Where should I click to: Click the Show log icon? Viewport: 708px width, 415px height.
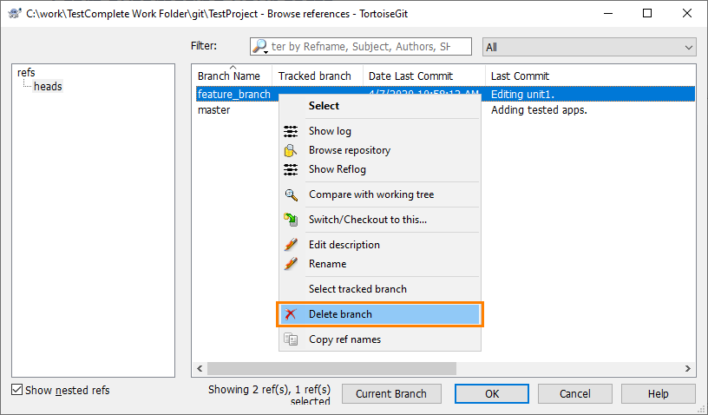click(x=291, y=131)
